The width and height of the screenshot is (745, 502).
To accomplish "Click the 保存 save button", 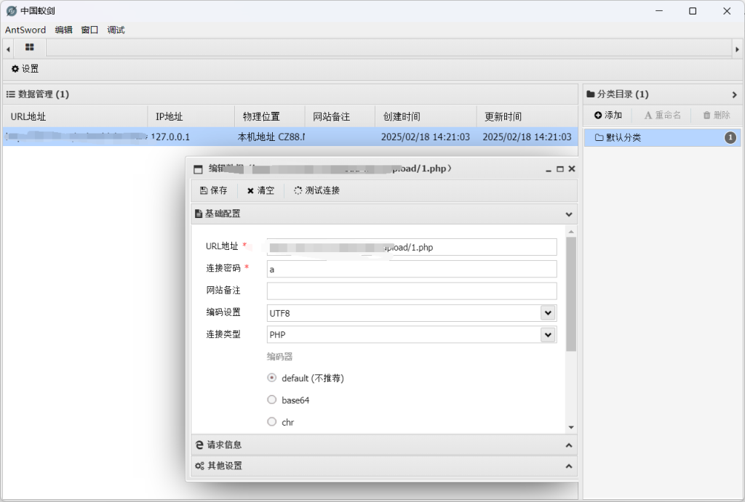I will pyautogui.click(x=213, y=190).
